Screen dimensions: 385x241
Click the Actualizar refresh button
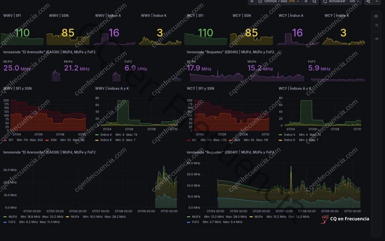pyautogui.click(x=334, y=2)
